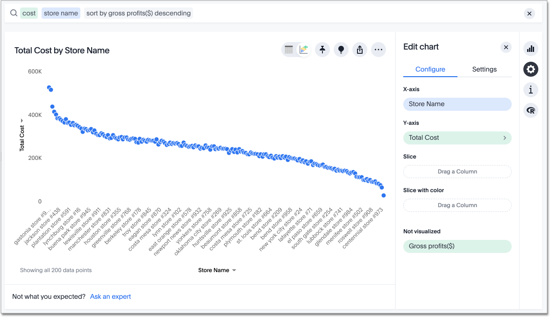Open the Store Name axis dropdown

(x=217, y=270)
